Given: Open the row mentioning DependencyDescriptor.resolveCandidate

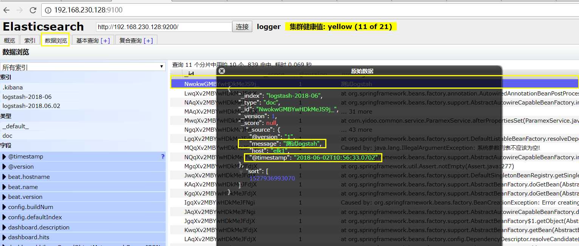Looking at the screenshot, I should (x=375, y=239).
